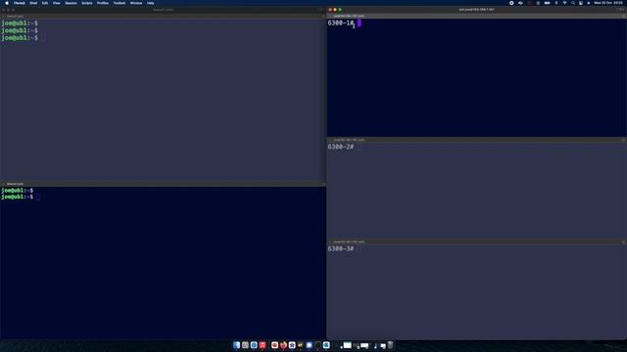Open the Trash in the Dock
The width and height of the screenshot is (627, 352).
(390, 345)
